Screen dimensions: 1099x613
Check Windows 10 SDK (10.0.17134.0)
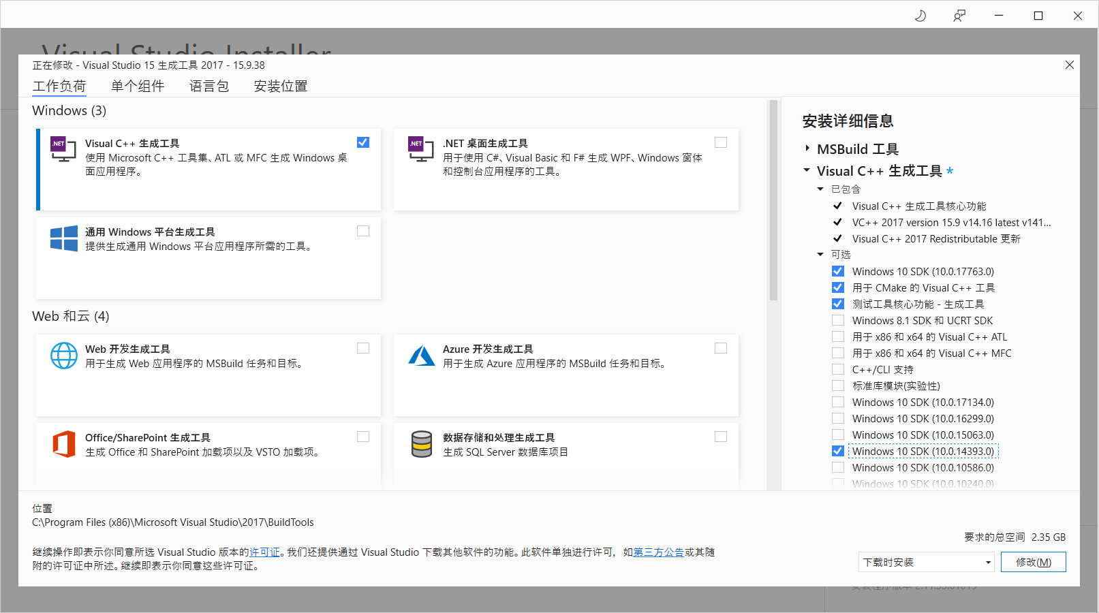click(838, 402)
